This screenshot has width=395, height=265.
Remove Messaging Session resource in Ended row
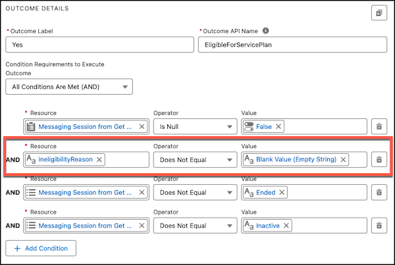pos(142,193)
